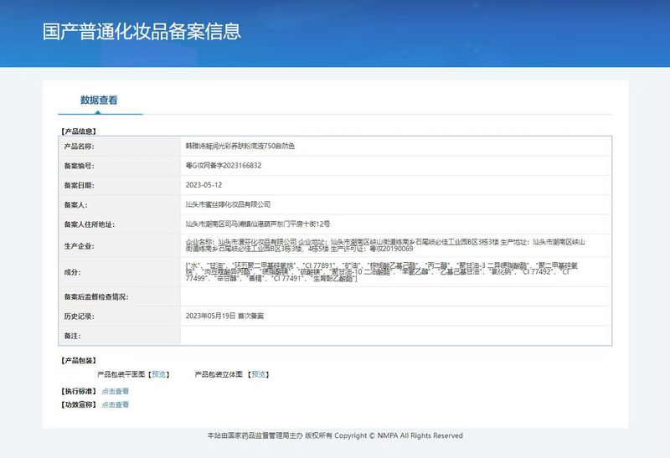Image resolution: width=670 pixels, height=458 pixels.
Task: Open 点击查看 link next to 执行标准
Action: click(115, 391)
